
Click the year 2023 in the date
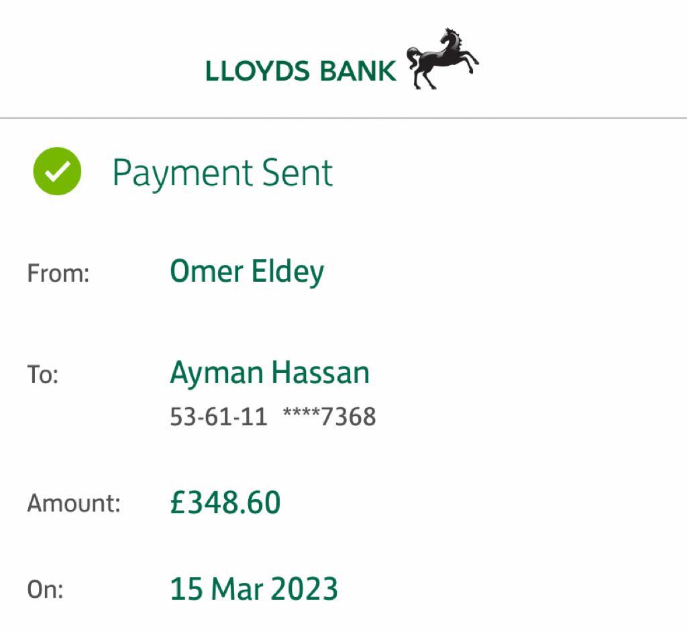click(x=305, y=589)
